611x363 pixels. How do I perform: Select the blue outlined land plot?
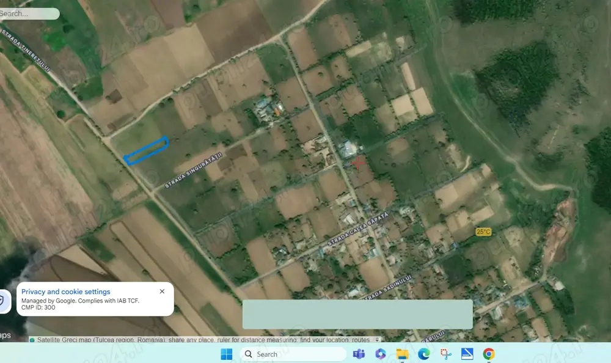(147, 152)
